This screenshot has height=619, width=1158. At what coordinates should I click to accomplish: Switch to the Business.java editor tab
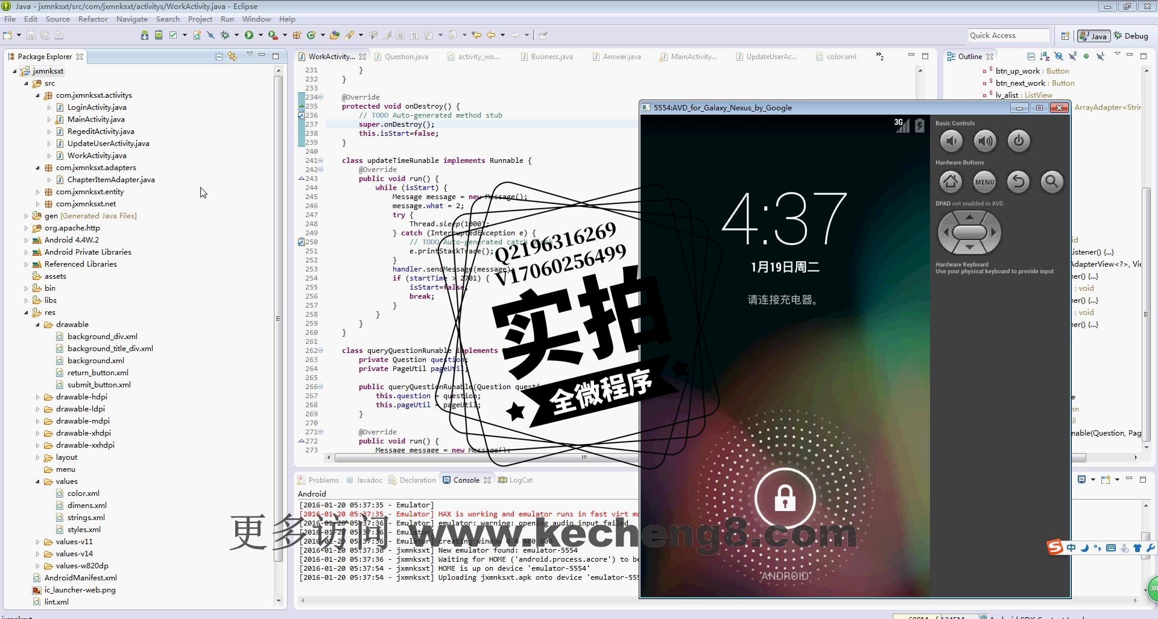point(546,57)
